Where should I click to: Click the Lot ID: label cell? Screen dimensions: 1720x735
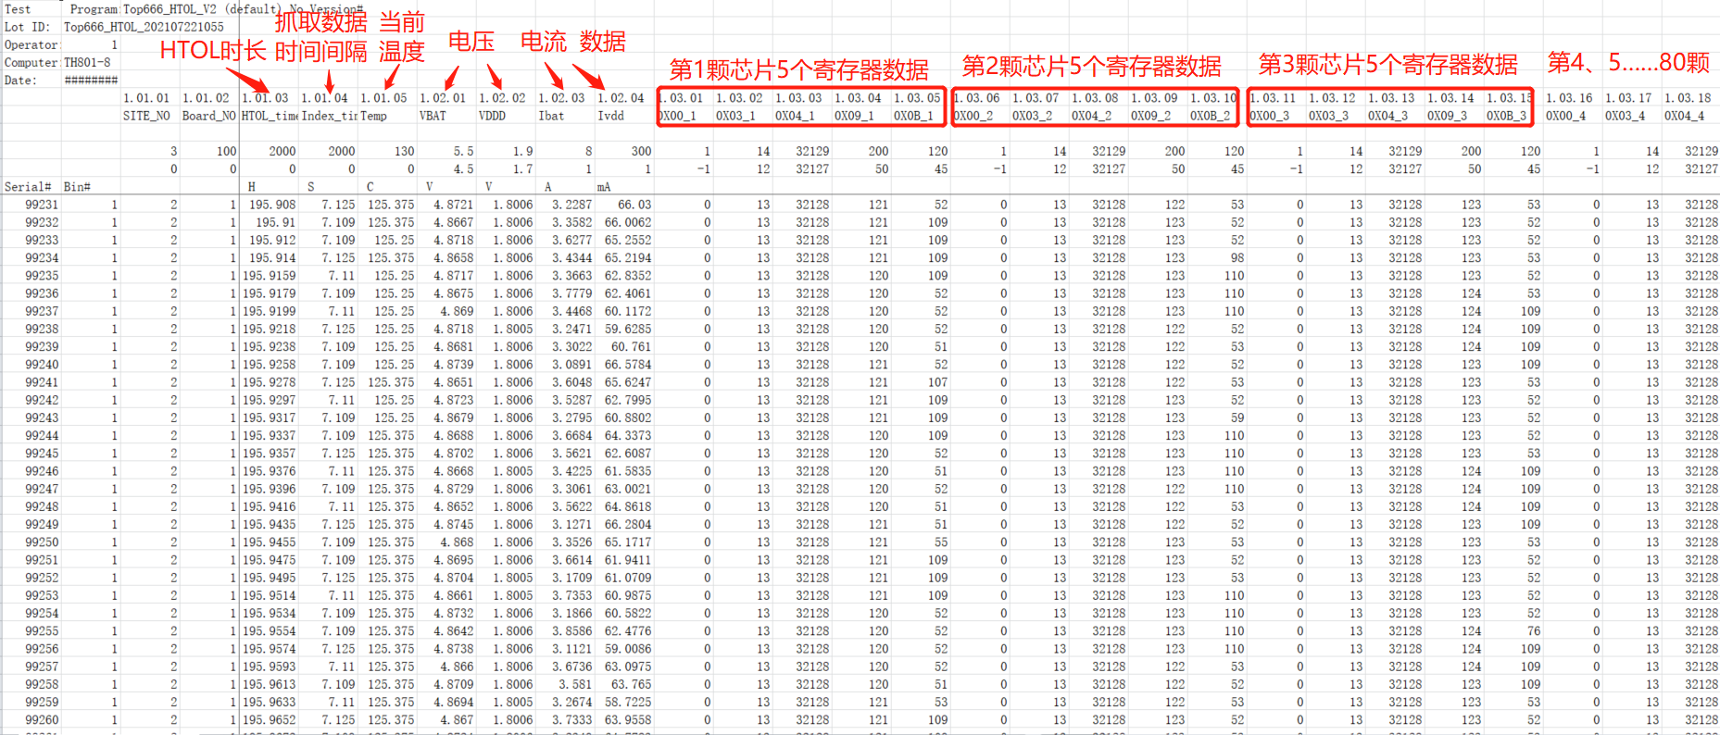tap(28, 27)
